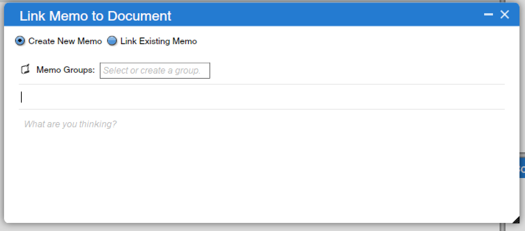Click the Memo Groups folder icon
This screenshot has height=231, width=525.
coord(25,70)
